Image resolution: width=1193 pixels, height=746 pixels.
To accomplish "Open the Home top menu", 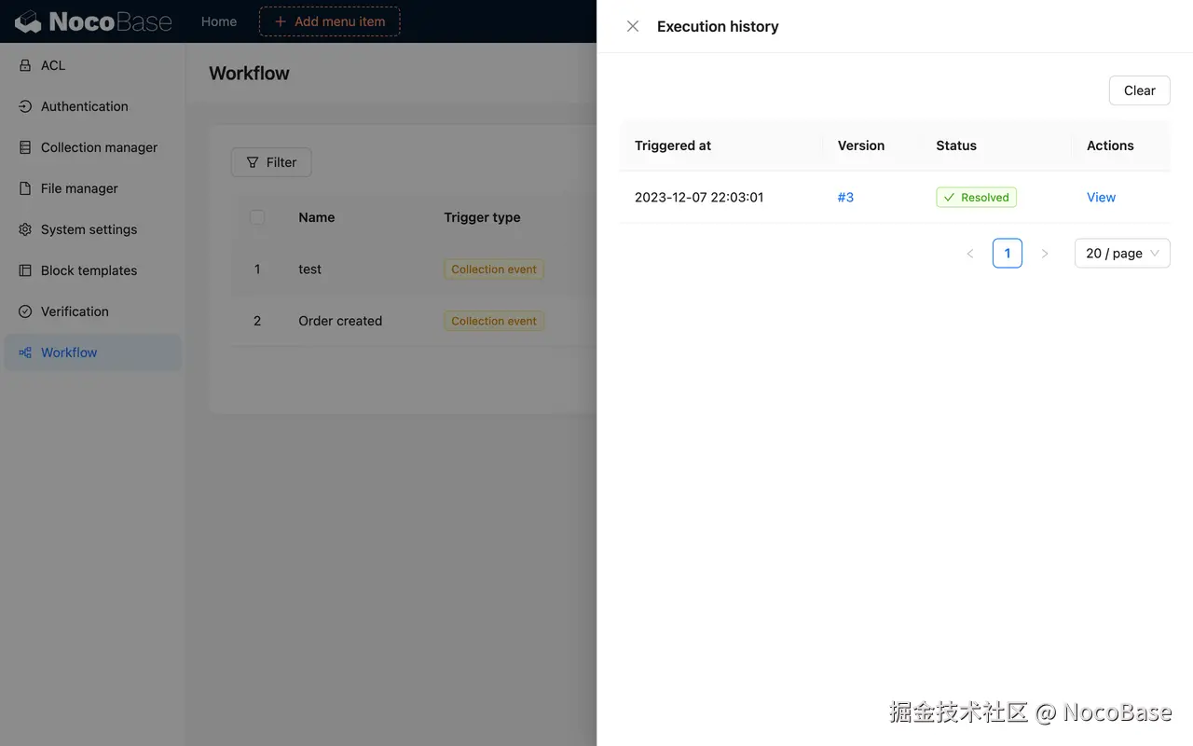I will point(219,21).
